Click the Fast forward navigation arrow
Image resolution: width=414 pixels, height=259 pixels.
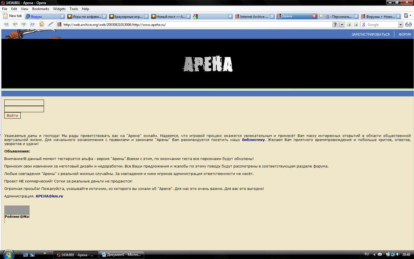point(33,24)
